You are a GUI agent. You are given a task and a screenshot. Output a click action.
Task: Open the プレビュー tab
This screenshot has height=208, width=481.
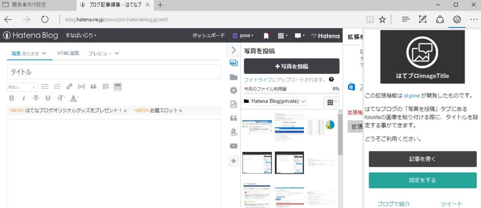(103, 54)
